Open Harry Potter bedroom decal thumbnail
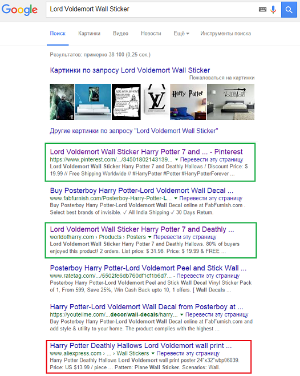Viewport: 300px width, 376px height. tap(188, 102)
